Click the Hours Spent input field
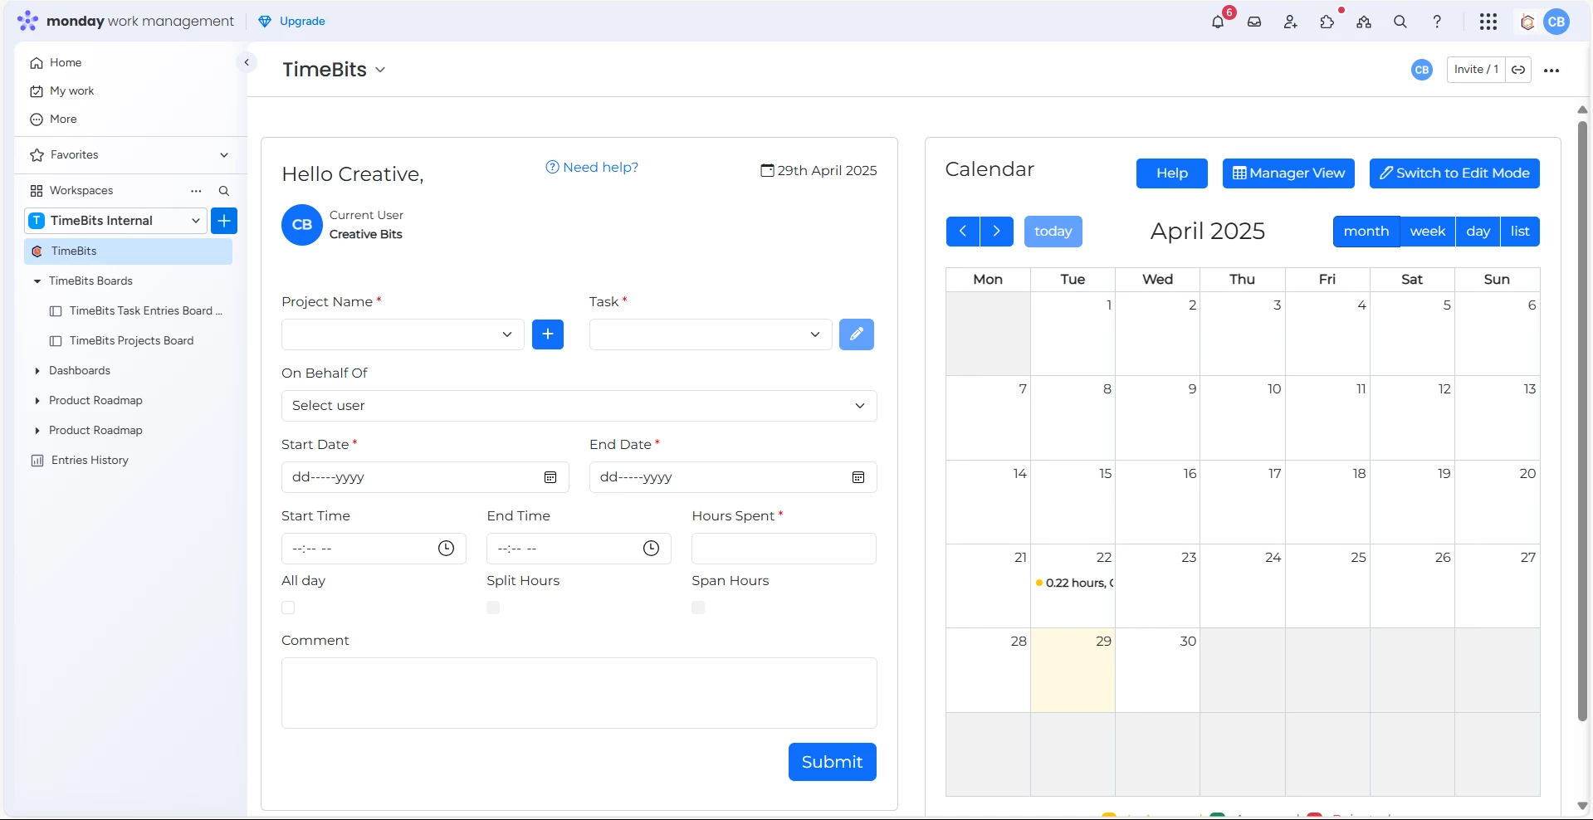The image size is (1593, 820). (784, 549)
